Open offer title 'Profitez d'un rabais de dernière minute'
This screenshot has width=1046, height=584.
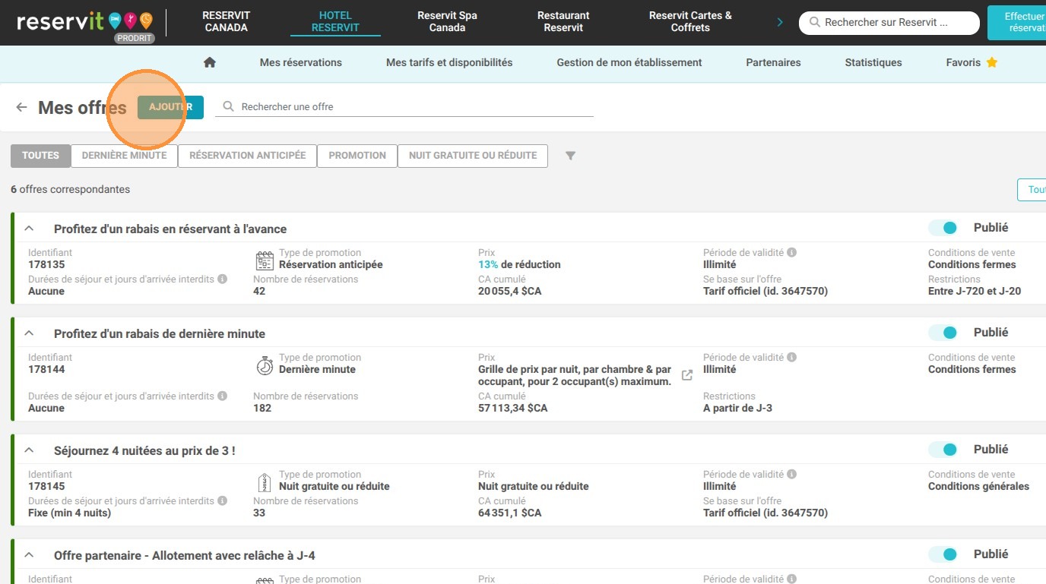(x=160, y=333)
